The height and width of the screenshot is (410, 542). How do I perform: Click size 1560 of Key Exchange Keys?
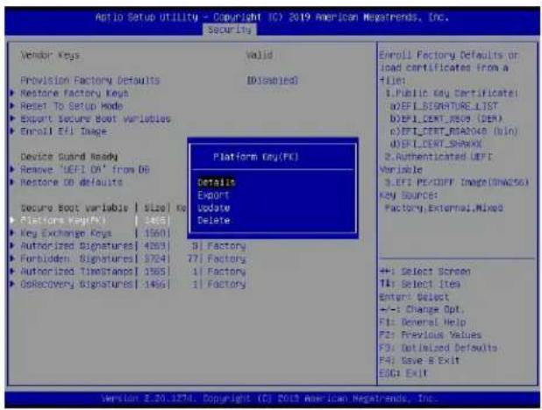pos(155,234)
